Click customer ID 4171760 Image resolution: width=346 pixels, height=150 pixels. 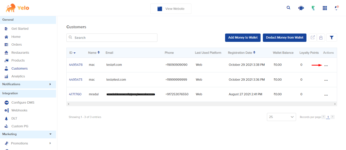tap(75, 94)
